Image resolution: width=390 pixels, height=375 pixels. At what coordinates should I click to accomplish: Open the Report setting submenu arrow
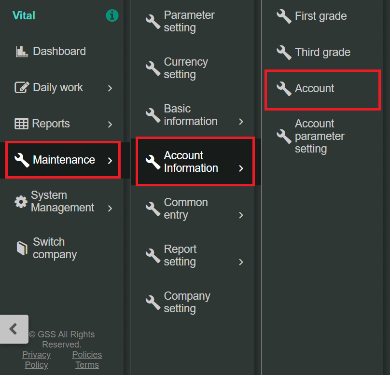pyautogui.click(x=241, y=262)
